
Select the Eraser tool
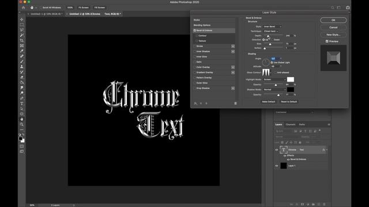[22, 77]
